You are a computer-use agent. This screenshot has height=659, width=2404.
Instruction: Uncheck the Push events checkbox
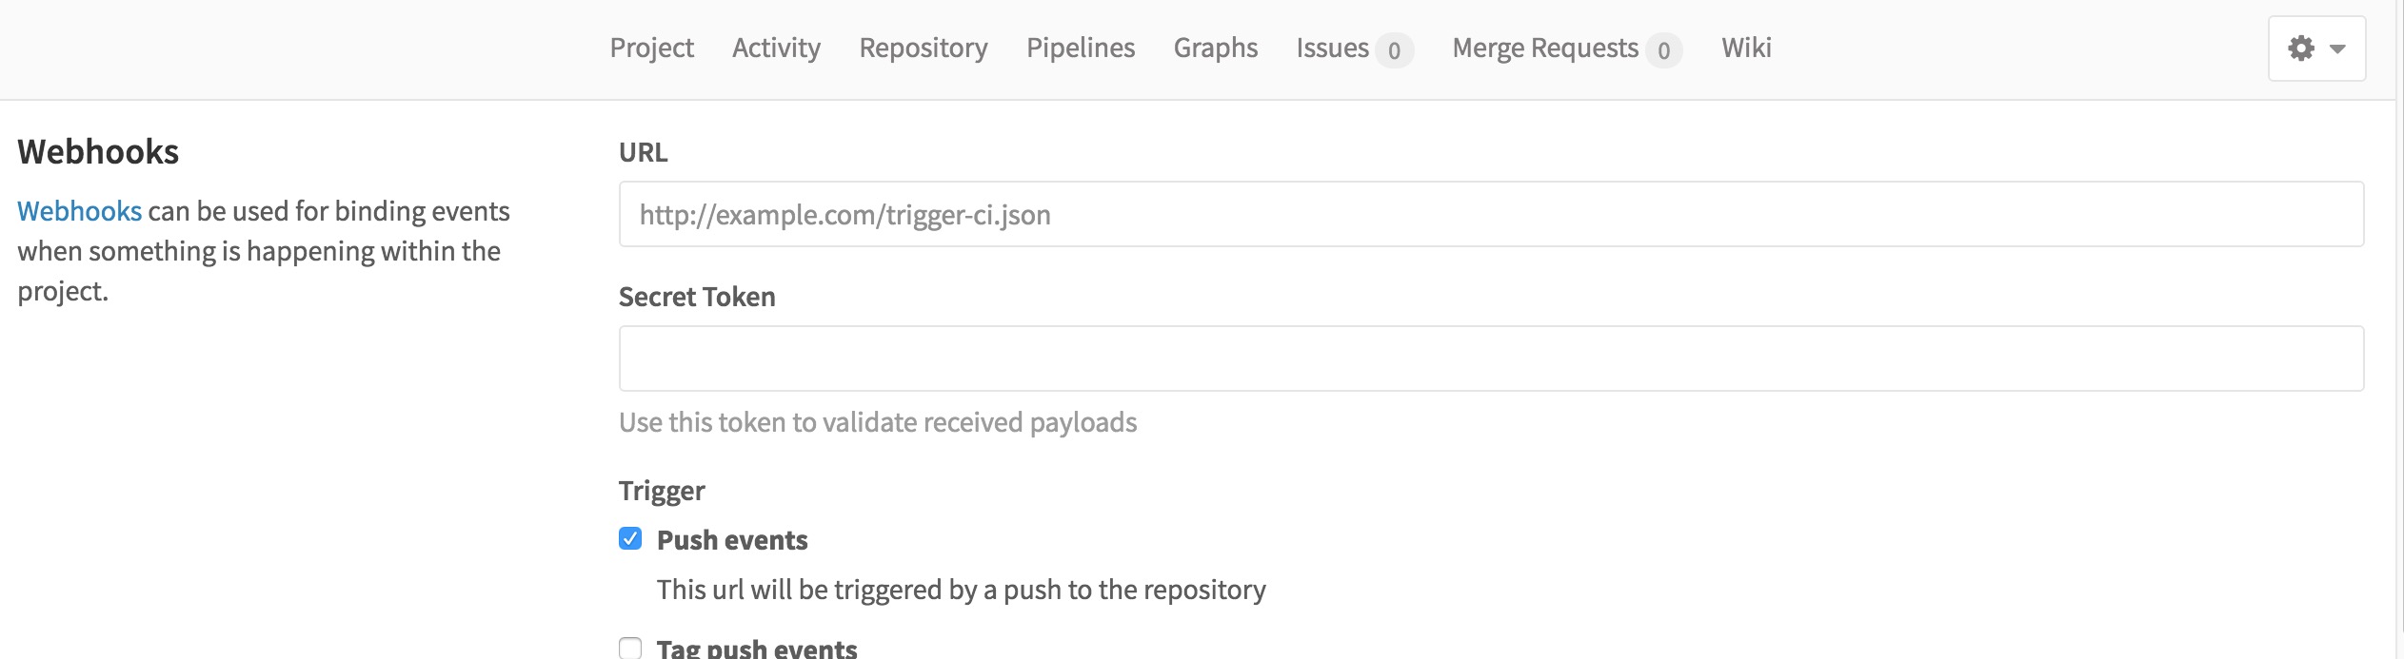(630, 539)
